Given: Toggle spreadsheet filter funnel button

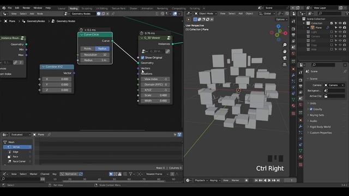Looking at the screenshot, I should click(x=179, y=134).
